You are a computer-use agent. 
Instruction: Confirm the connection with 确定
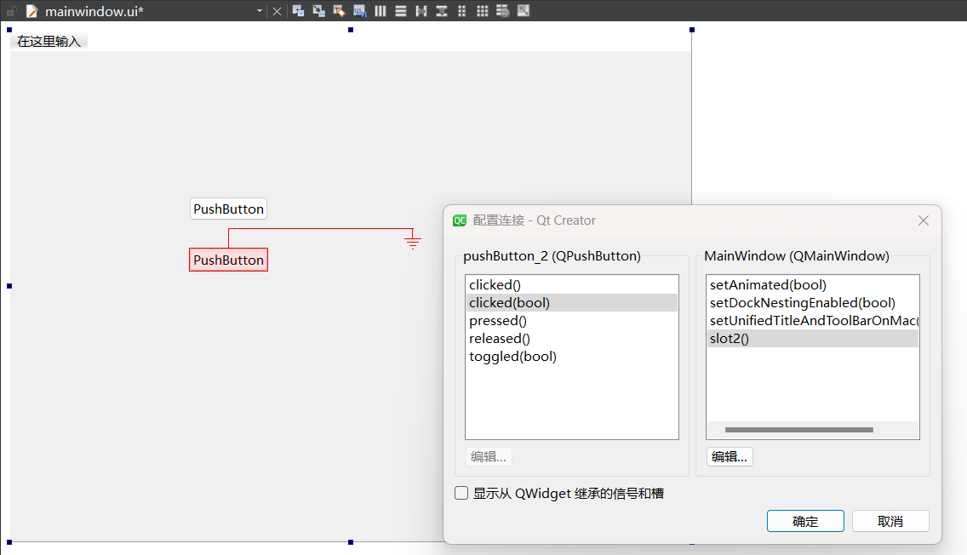805,521
